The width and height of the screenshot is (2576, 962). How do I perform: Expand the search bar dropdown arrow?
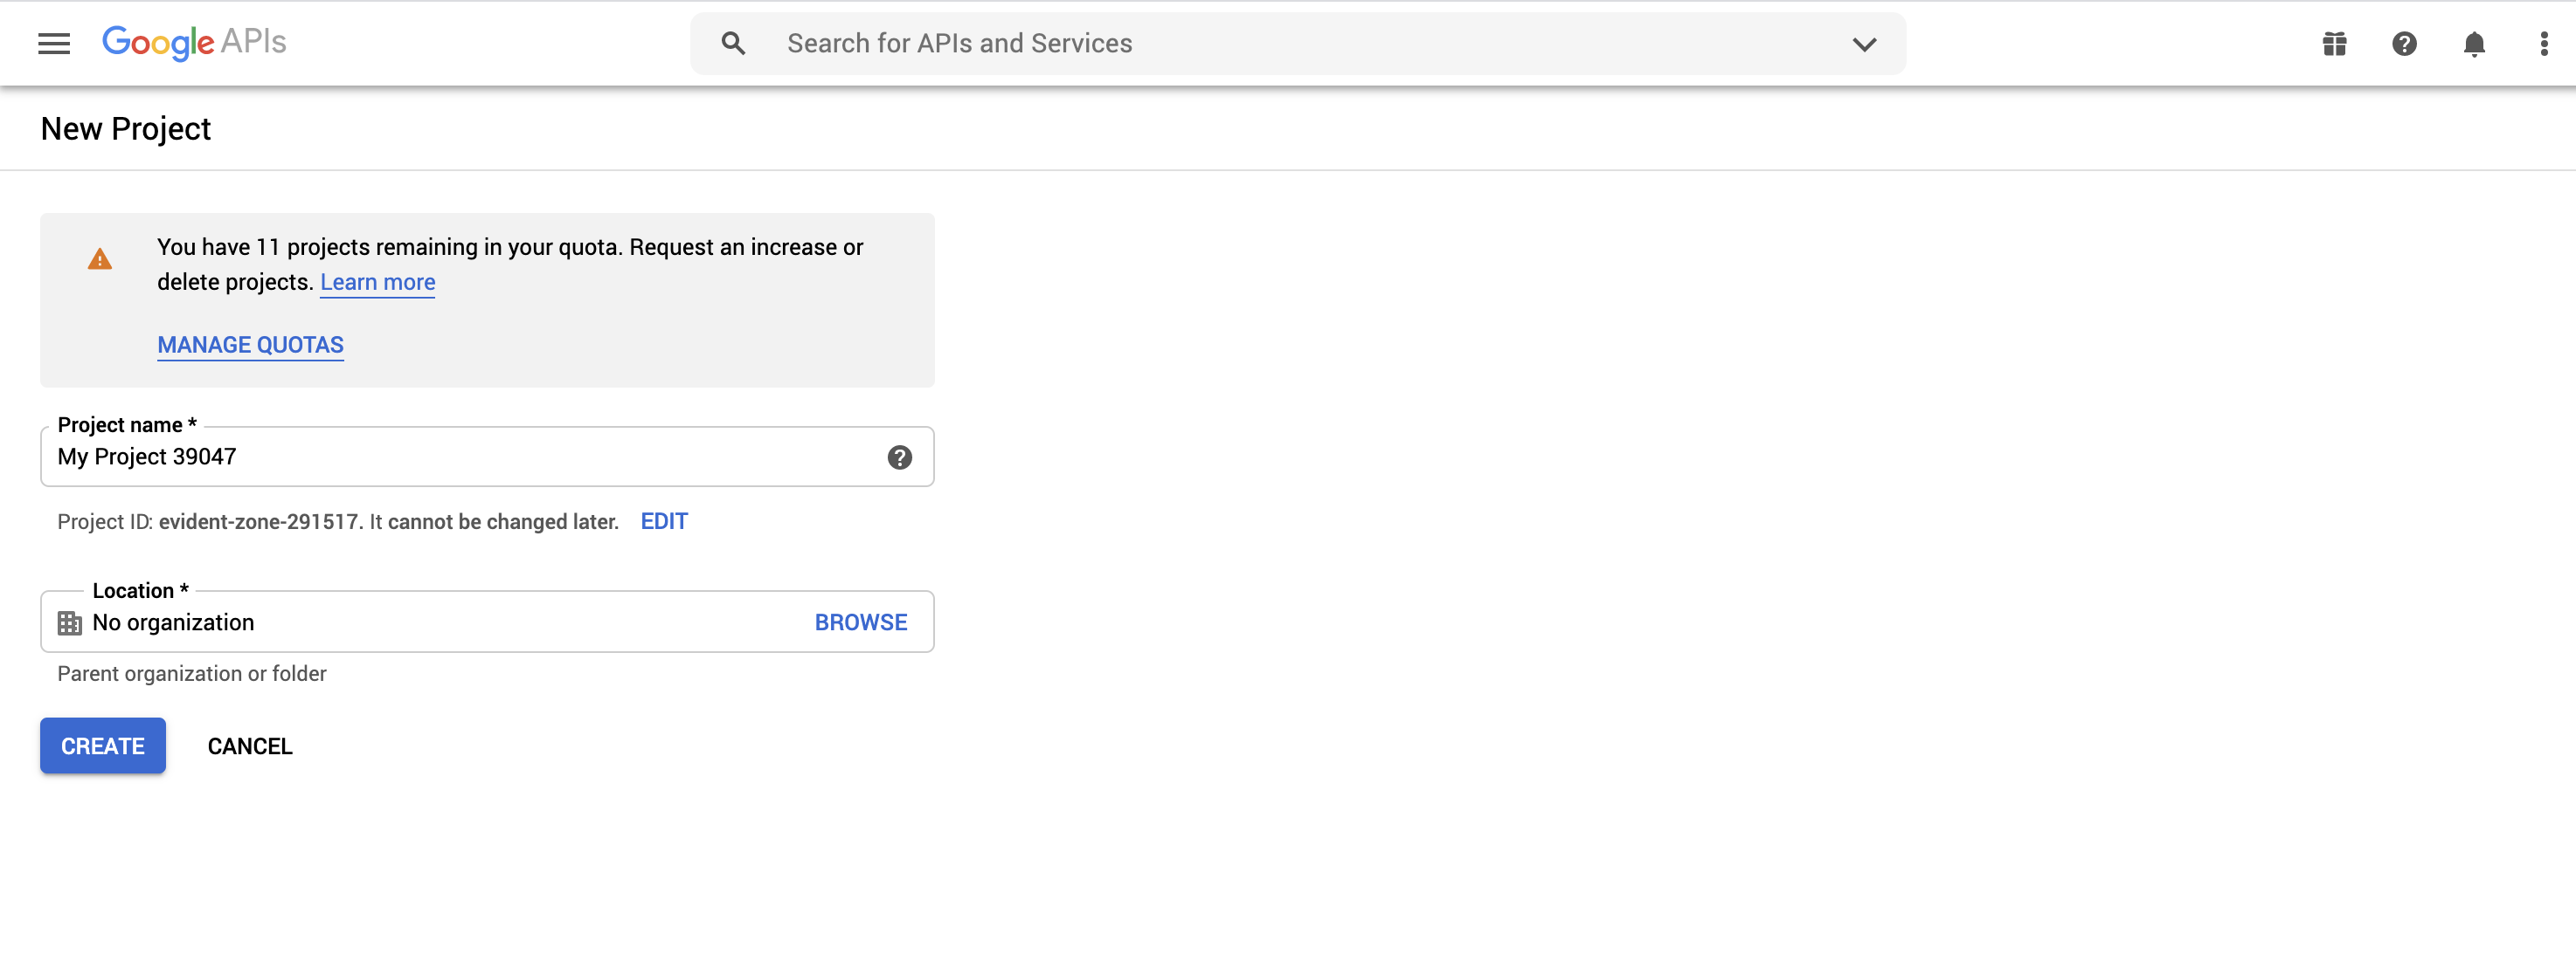(1864, 43)
